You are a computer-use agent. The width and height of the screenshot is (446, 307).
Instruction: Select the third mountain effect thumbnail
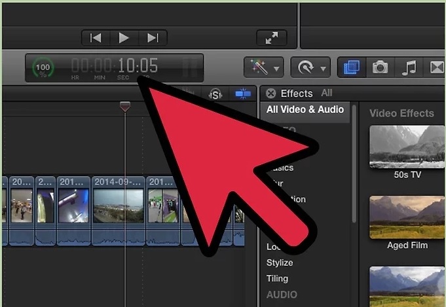tap(407, 287)
